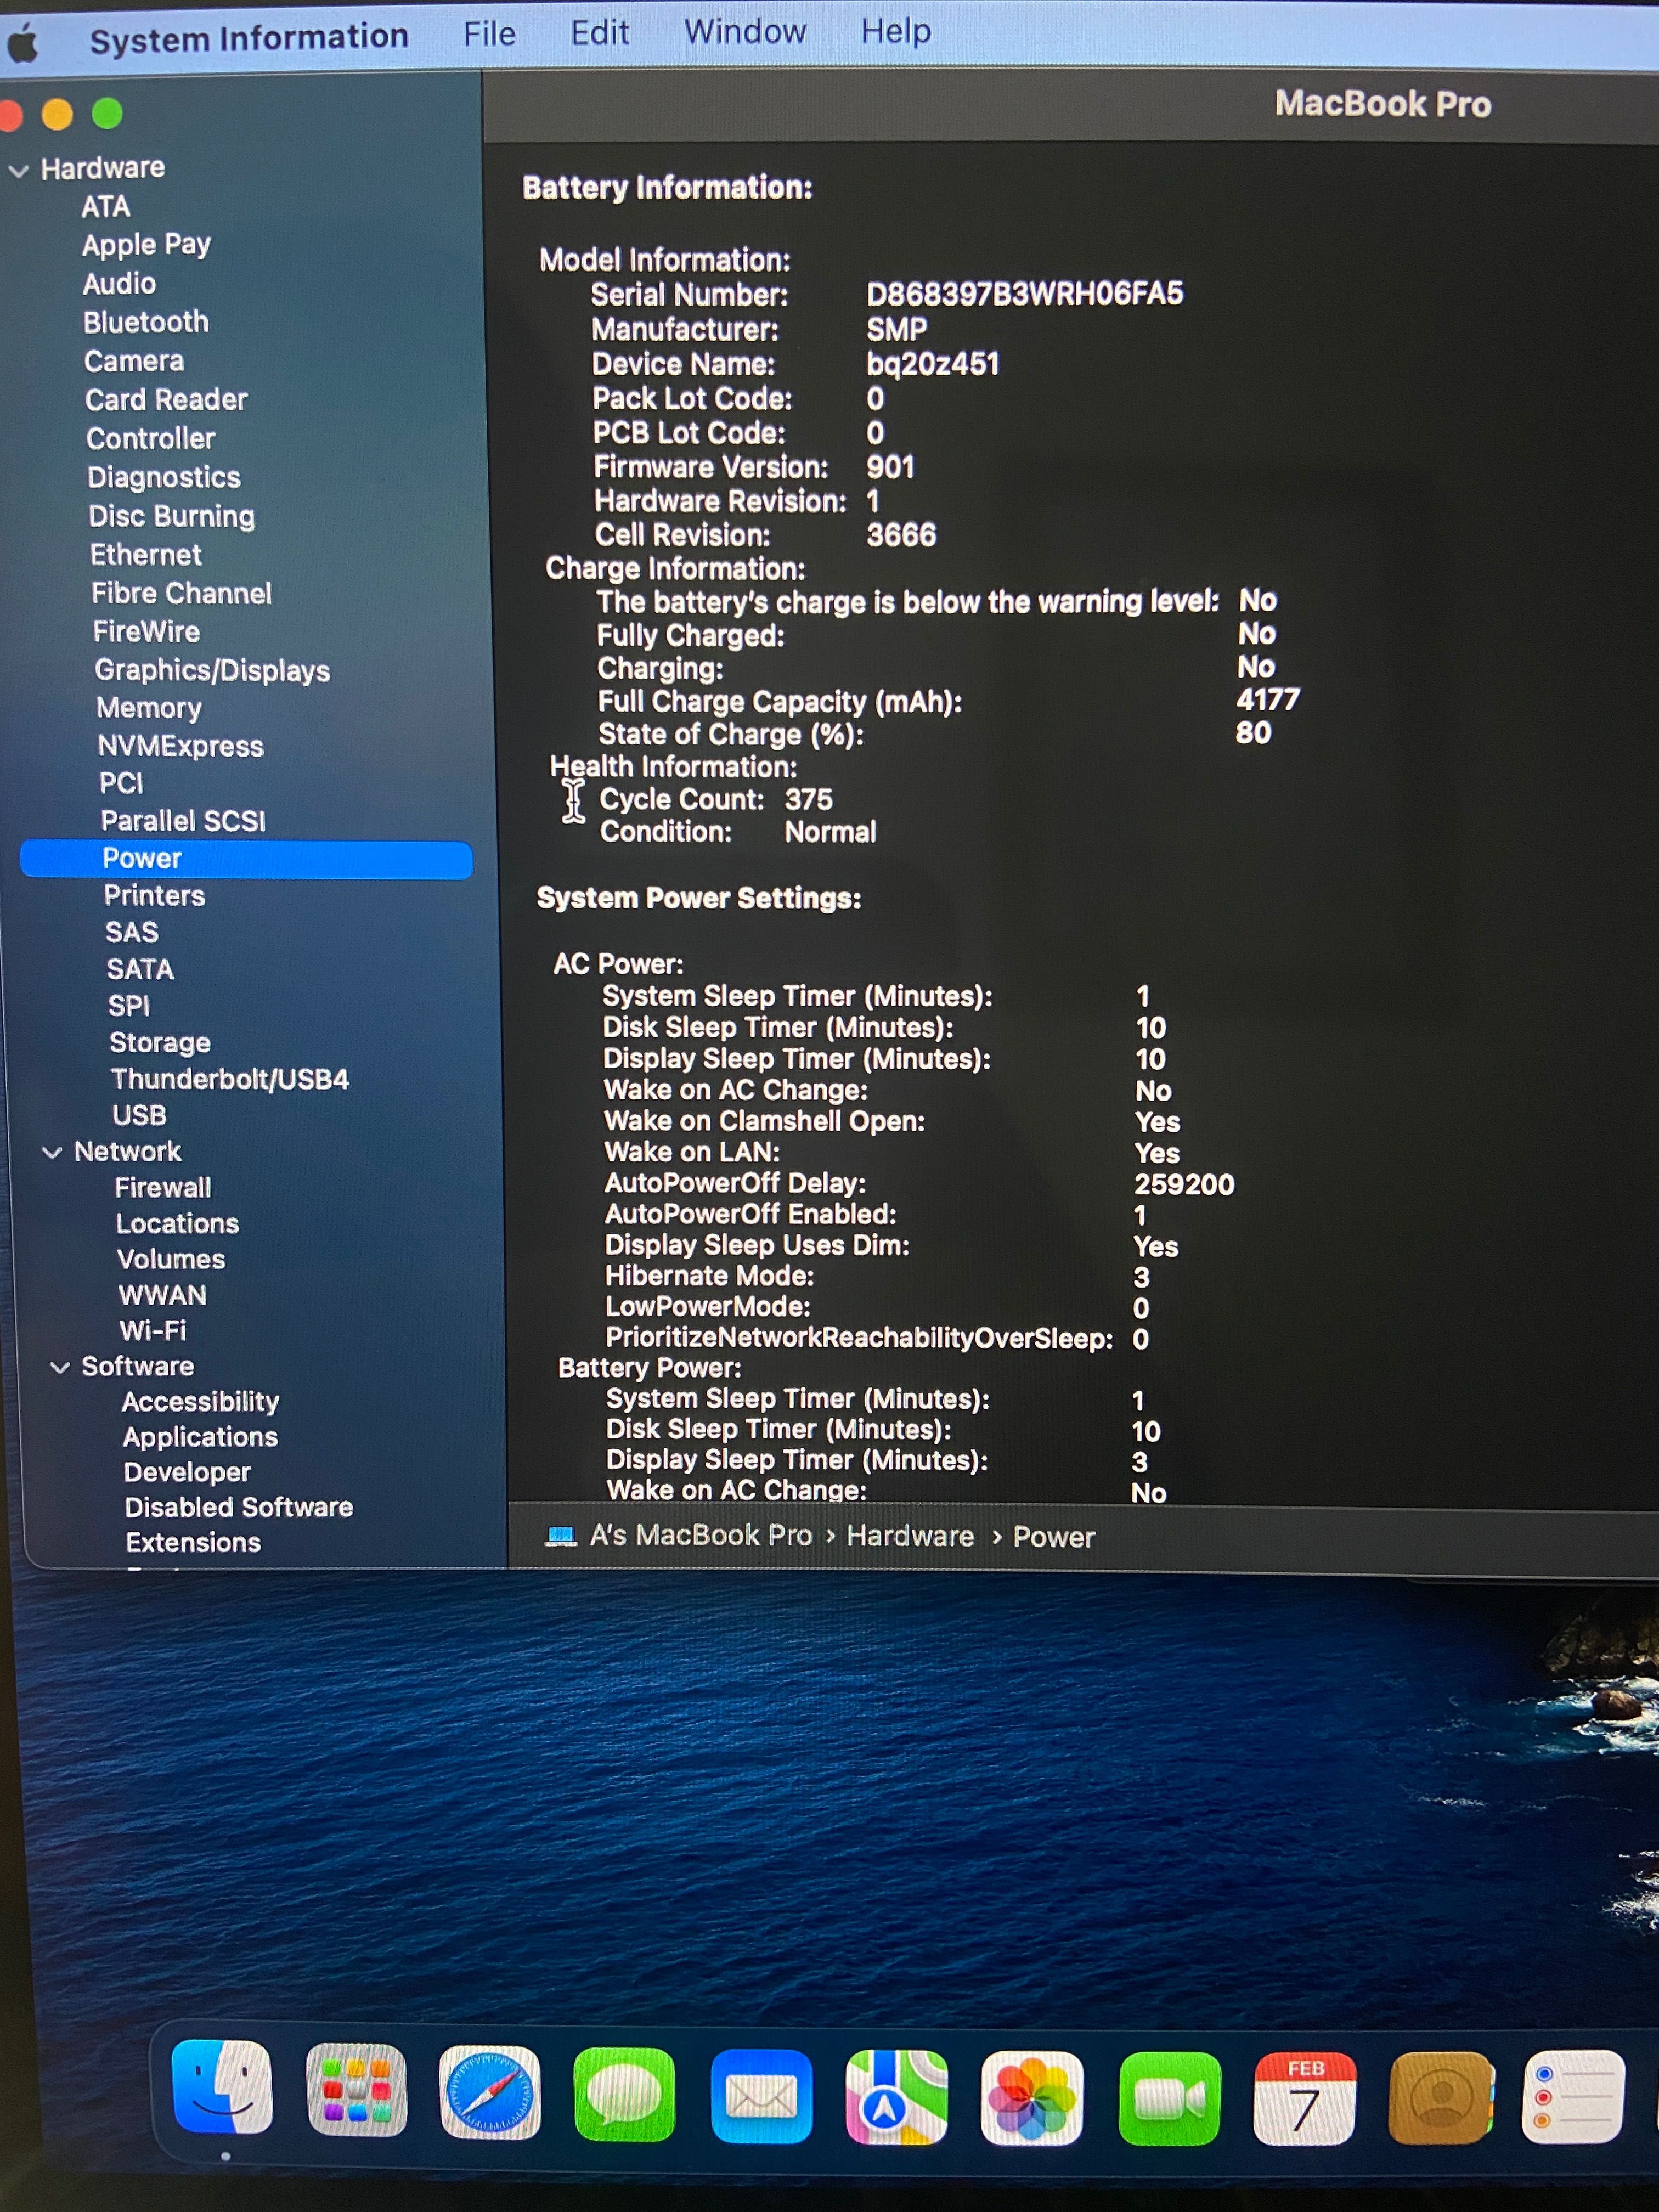Select Locations under Network
This screenshot has height=2212, width=1659.
point(177,1224)
